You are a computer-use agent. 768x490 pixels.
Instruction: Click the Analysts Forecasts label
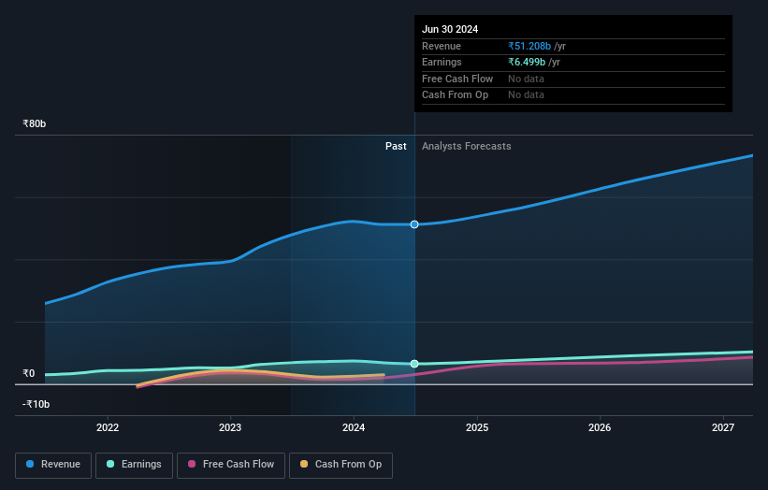466,146
